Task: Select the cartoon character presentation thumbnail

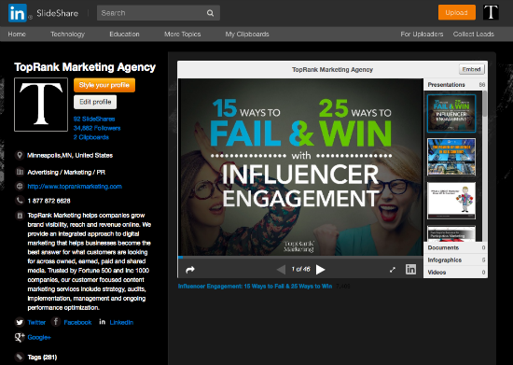Action: 451,201
